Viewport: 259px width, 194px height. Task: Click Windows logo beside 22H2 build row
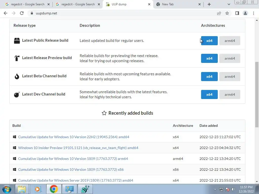pyautogui.click(x=14, y=137)
